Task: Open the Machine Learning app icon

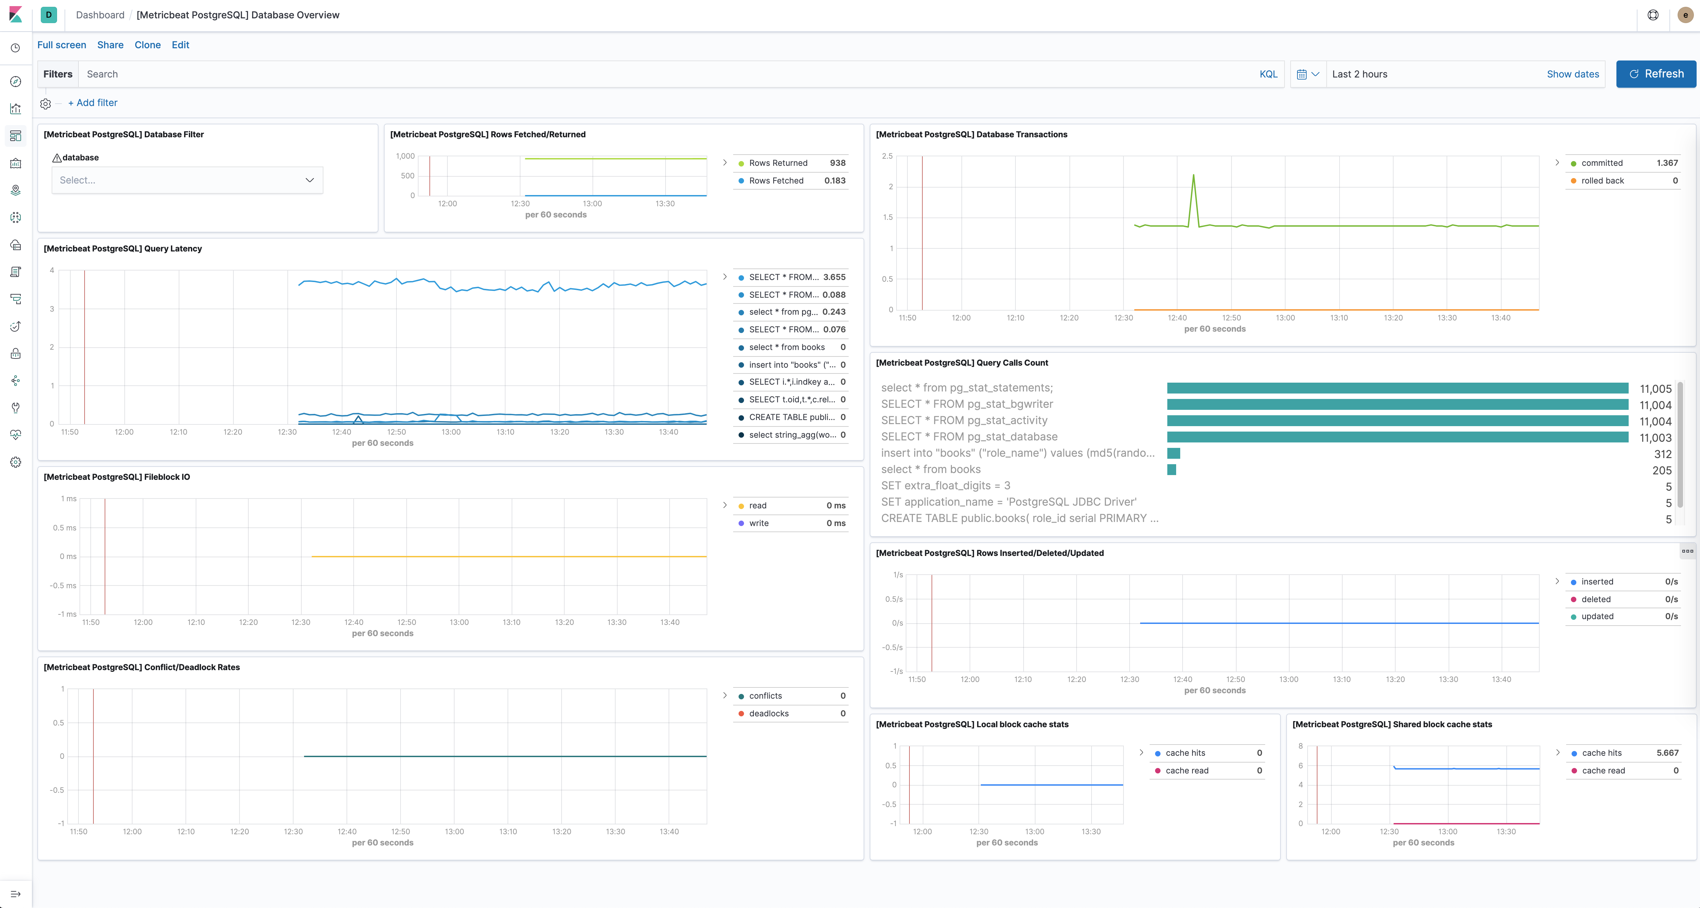Action: click(x=15, y=217)
